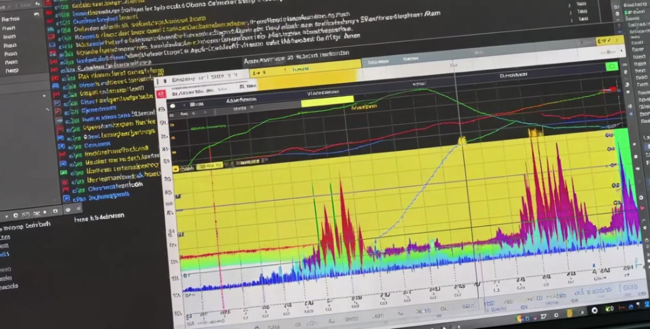Click the topmost icon in the right sidebar
This screenshot has width=650, height=329.
616,5
